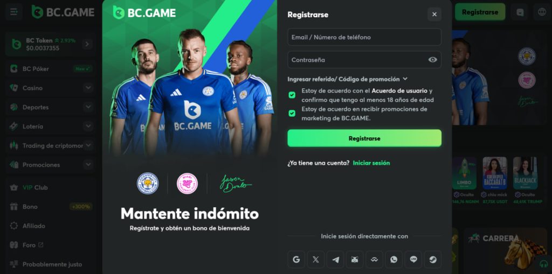Uncheck the marketing promotions checkbox
The image size is (552, 274).
tap(292, 113)
